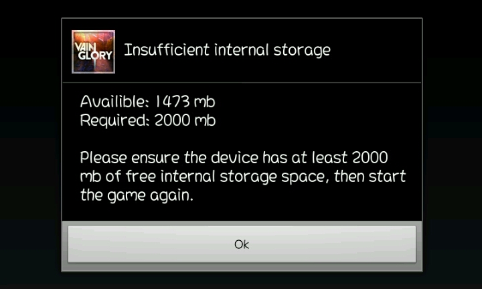482x289 pixels.
Task: Click dark background right of dialog
Action: coord(453,144)
